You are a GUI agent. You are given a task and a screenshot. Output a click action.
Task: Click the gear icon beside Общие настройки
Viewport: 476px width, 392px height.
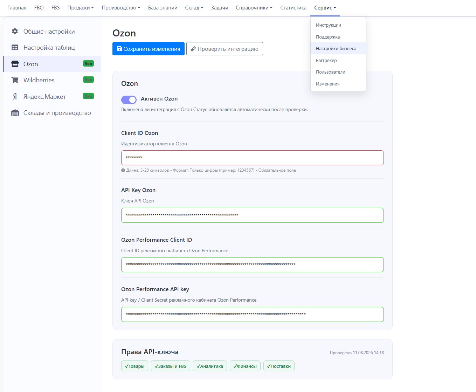pyautogui.click(x=15, y=32)
